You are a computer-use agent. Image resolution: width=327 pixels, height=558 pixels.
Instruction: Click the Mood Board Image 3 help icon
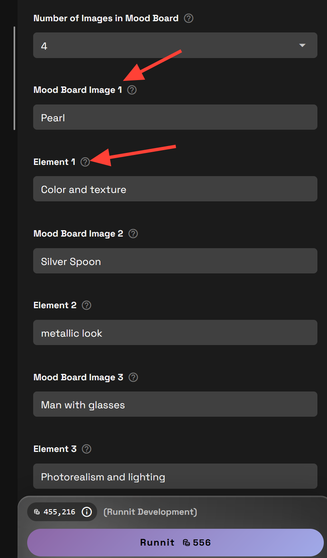coord(133,377)
